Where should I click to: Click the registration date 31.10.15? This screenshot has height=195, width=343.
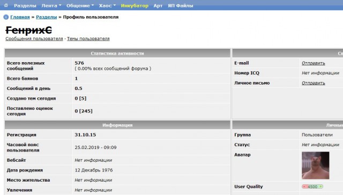coord(85,134)
